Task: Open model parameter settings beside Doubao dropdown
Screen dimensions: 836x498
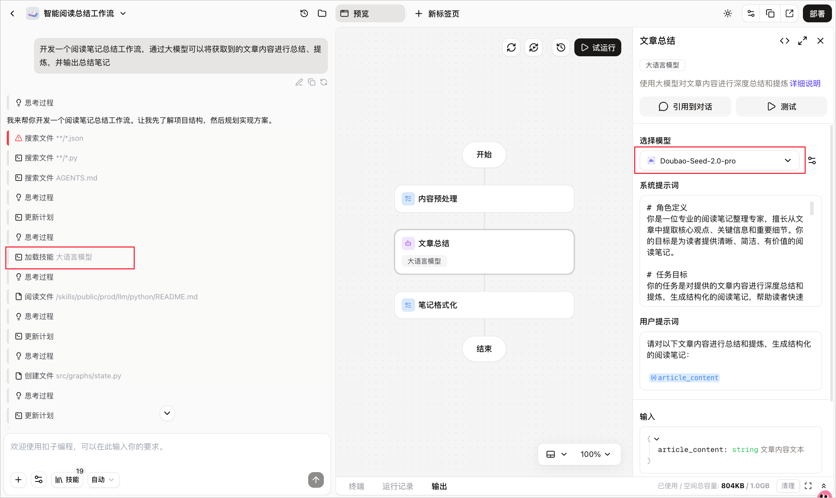Action: (812, 160)
